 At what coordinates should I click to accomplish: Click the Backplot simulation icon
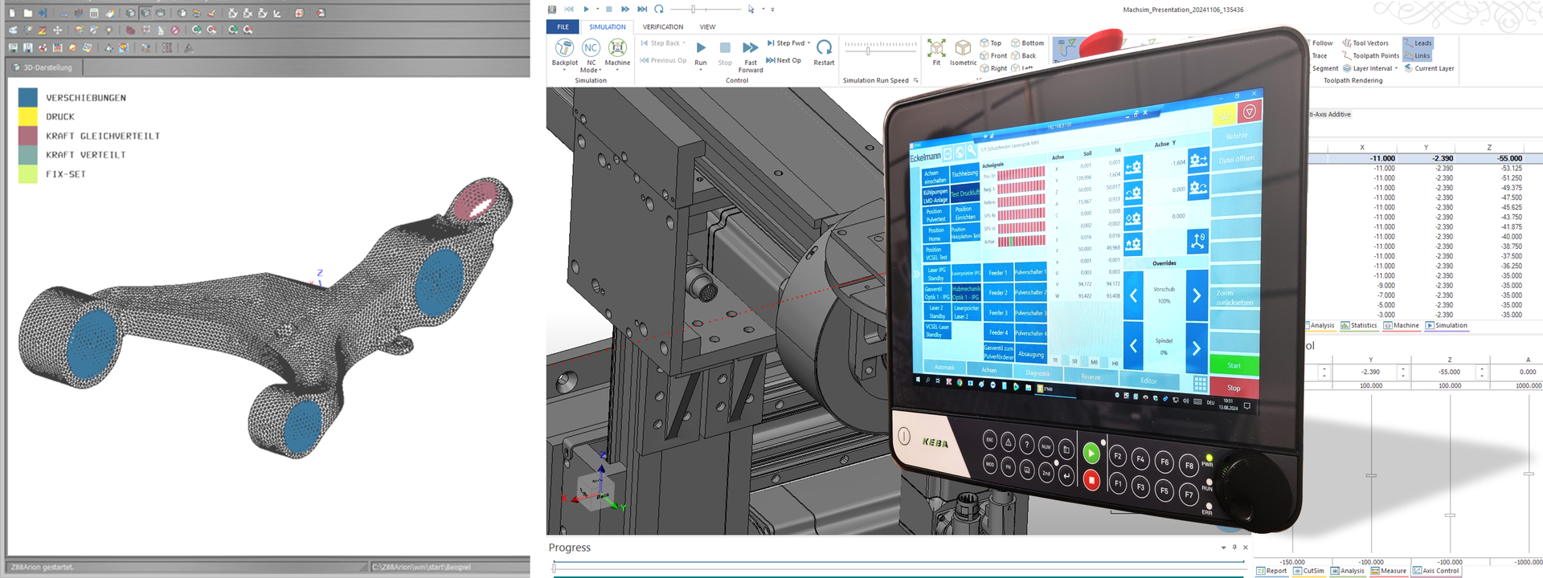coord(564,49)
